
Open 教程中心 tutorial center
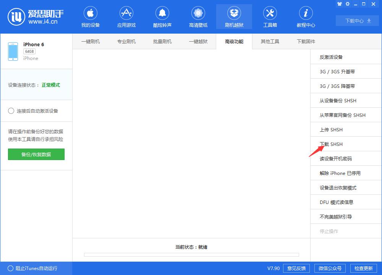pyautogui.click(x=306, y=18)
